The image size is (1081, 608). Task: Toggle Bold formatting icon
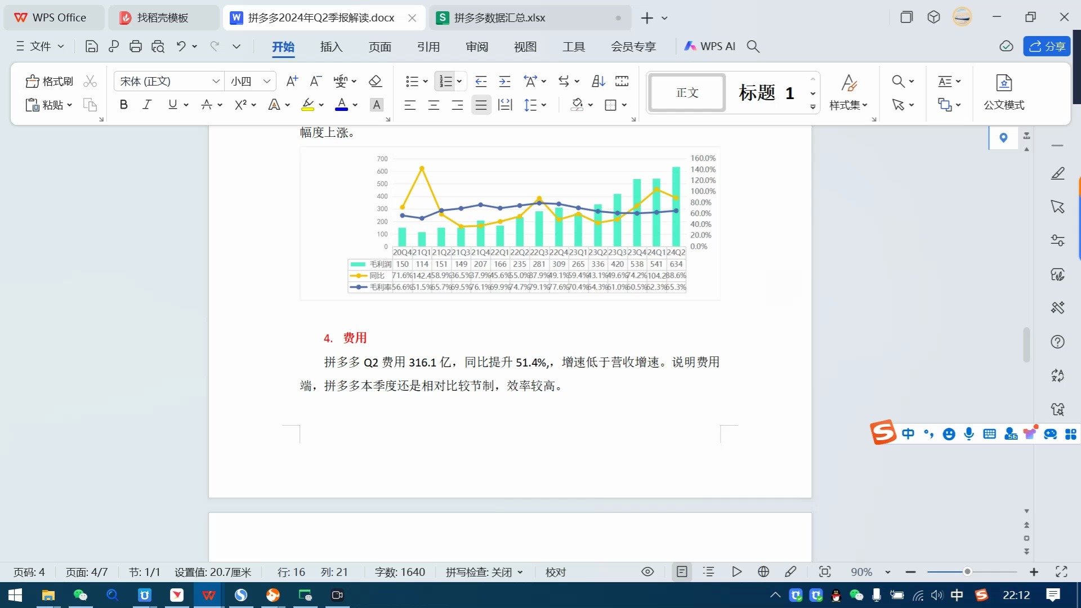coord(123,105)
